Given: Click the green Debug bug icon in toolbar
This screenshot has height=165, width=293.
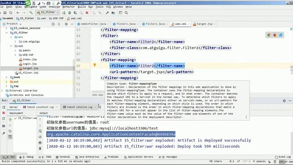Looking at the screenshot, I should coord(70,13).
